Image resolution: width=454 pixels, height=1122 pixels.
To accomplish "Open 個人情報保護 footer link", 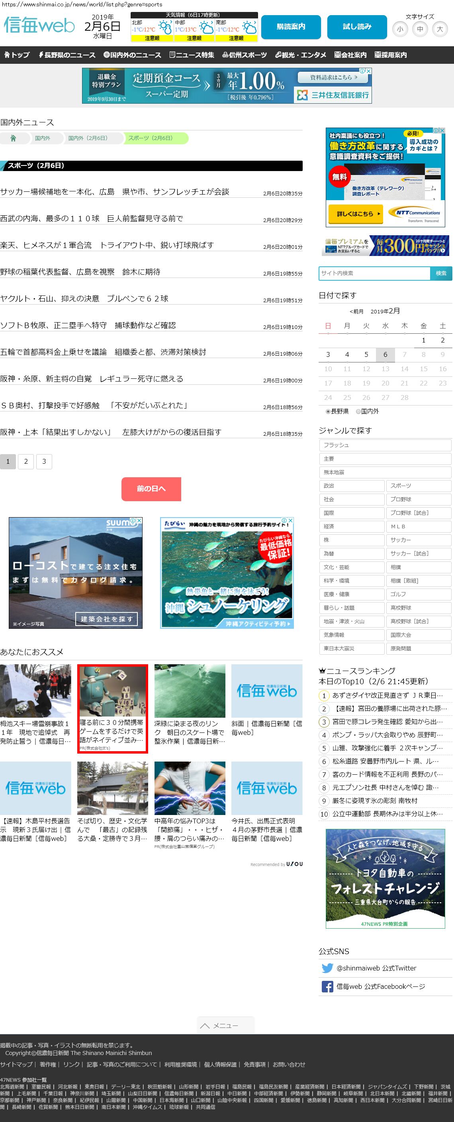I will click(221, 1064).
